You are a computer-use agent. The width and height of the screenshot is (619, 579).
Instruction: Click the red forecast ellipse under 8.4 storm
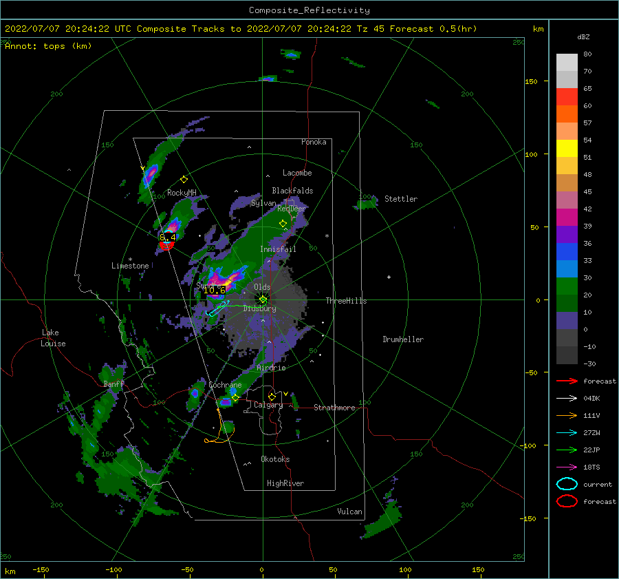(166, 245)
